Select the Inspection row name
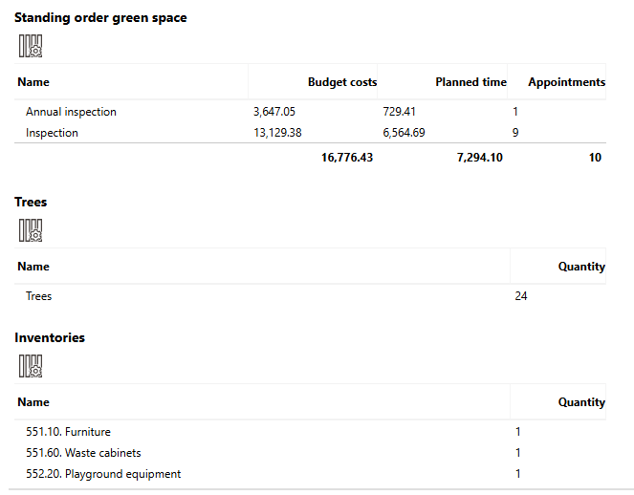 (52, 133)
